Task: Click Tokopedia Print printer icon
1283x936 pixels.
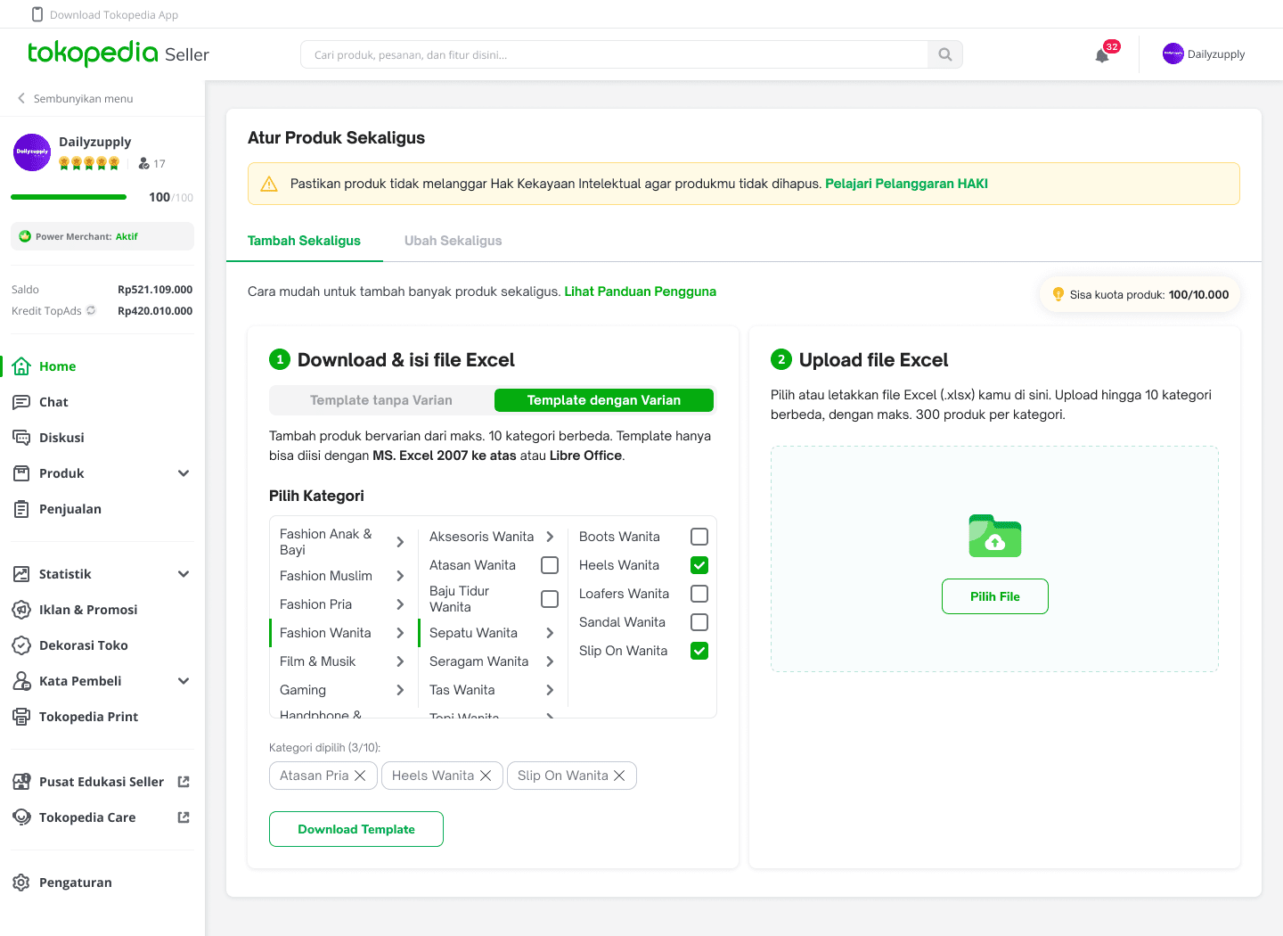Action: coord(21,717)
